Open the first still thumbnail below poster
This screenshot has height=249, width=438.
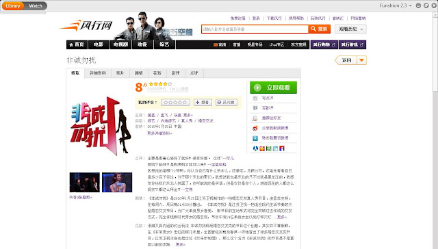tap(85, 182)
